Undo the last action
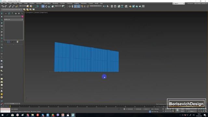Viewport: 208px width, 117px height. [x=3, y=6]
